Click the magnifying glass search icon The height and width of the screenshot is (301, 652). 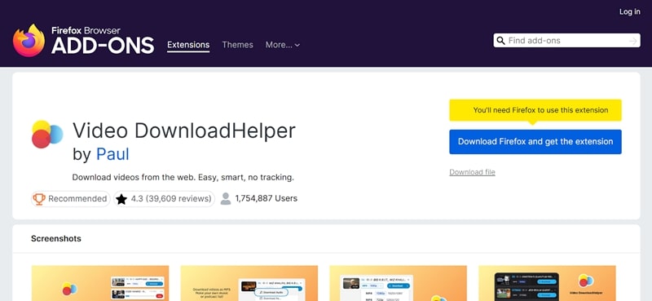click(501, 41)
